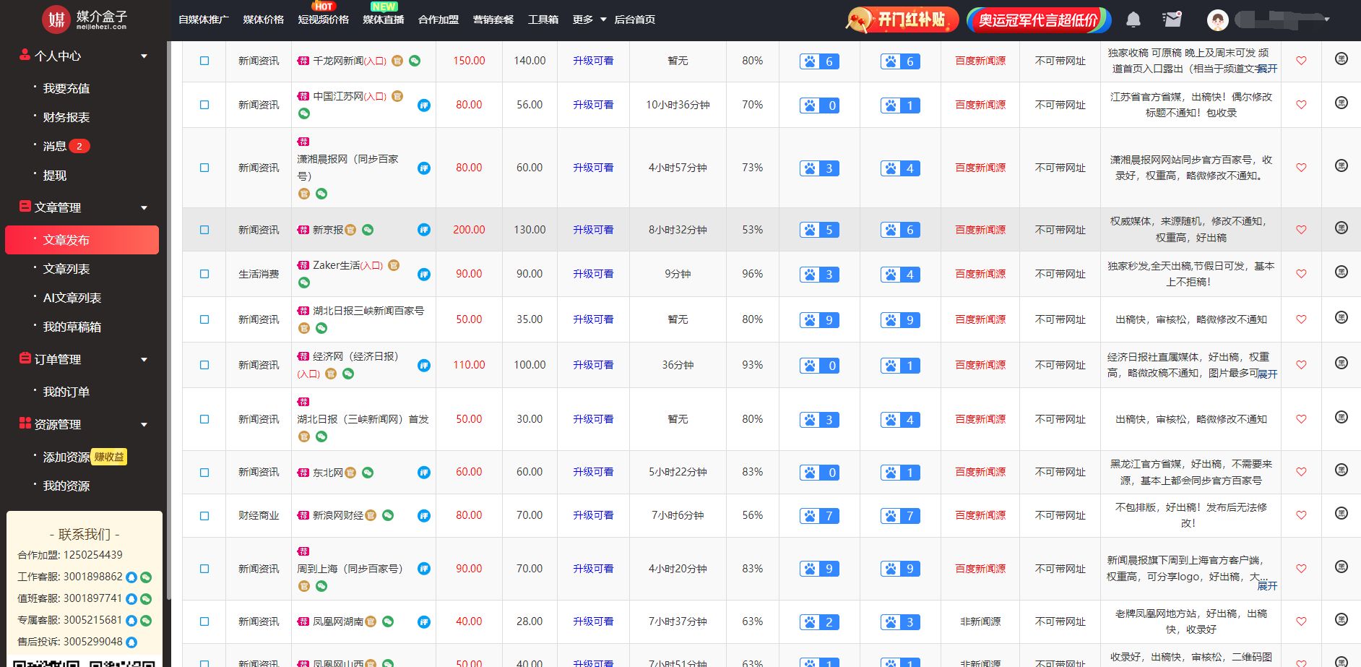Viewport: 1361px width, 667px height.
Task: Click the 开门红补贴 promo banner
Action: (902, 20)
